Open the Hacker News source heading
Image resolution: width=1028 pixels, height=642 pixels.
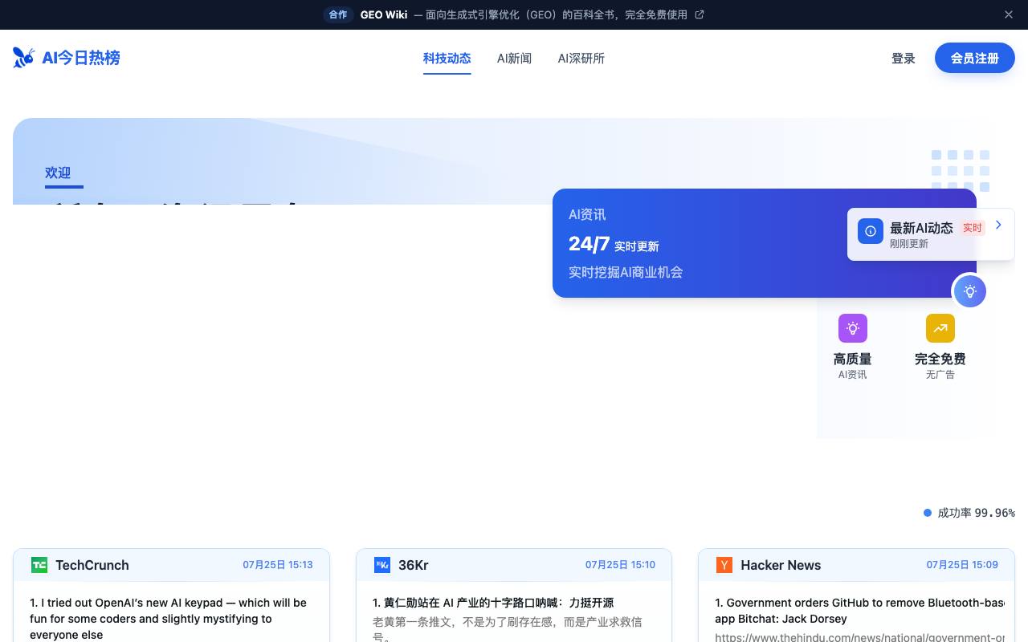[781, 565]
